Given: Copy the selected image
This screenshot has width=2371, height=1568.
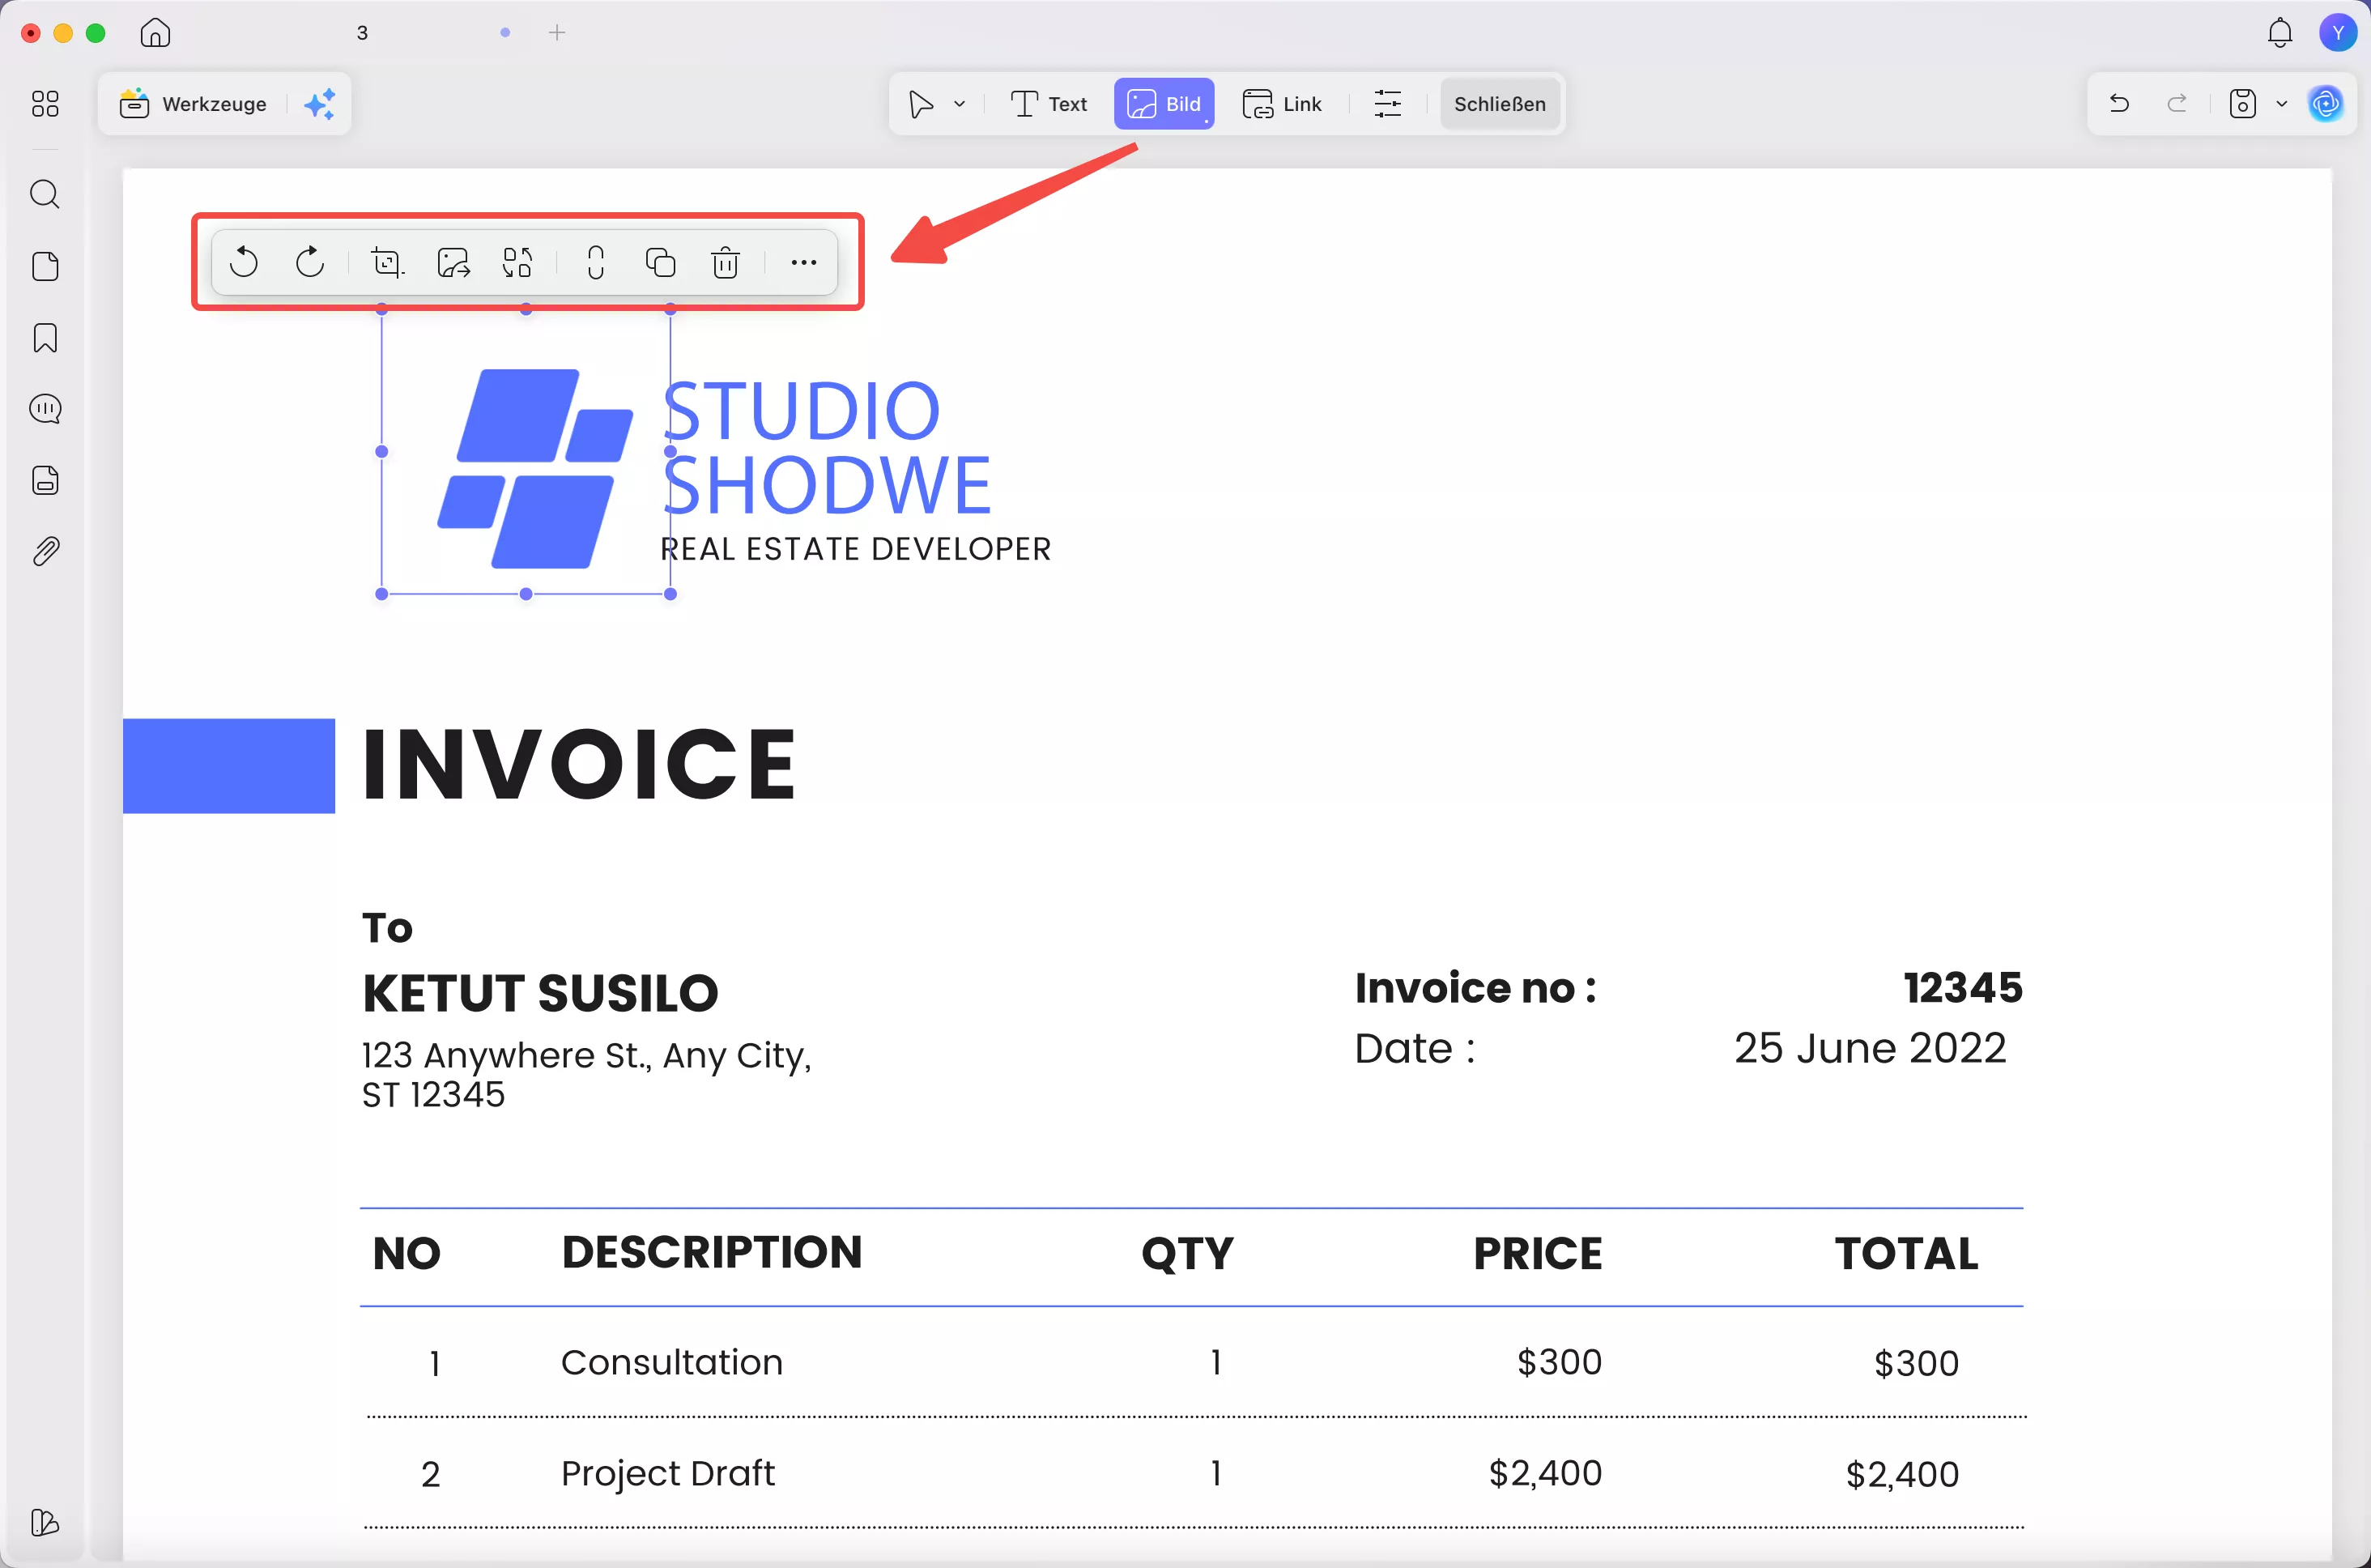Looking at the screenshot, I should tap(660, 262).
